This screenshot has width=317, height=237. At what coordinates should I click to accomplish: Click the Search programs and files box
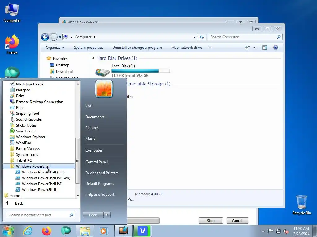(41, 215)
